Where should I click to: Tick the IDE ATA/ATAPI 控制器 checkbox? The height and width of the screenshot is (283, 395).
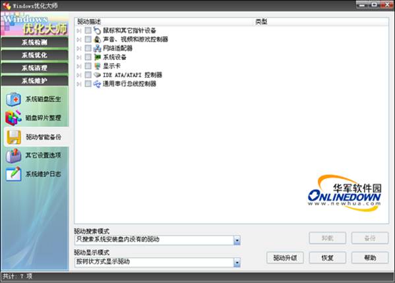click(x=88, y=74)
